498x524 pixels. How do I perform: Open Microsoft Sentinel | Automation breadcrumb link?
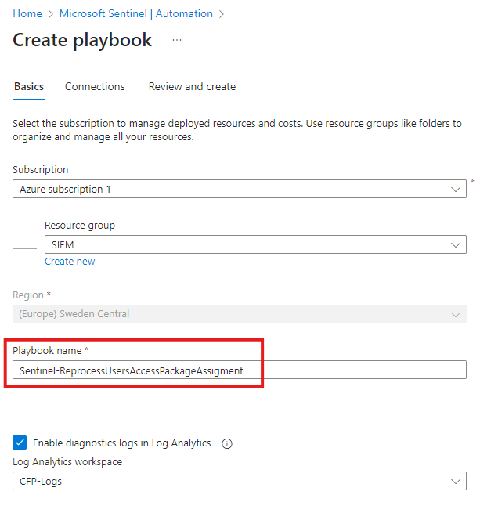[x=136, y=13]
